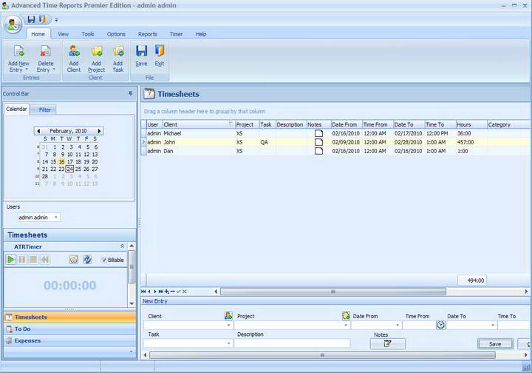Open notes for John's entry
The height and width of the screenshot is (373, 532).
click(x=318, y=142)
